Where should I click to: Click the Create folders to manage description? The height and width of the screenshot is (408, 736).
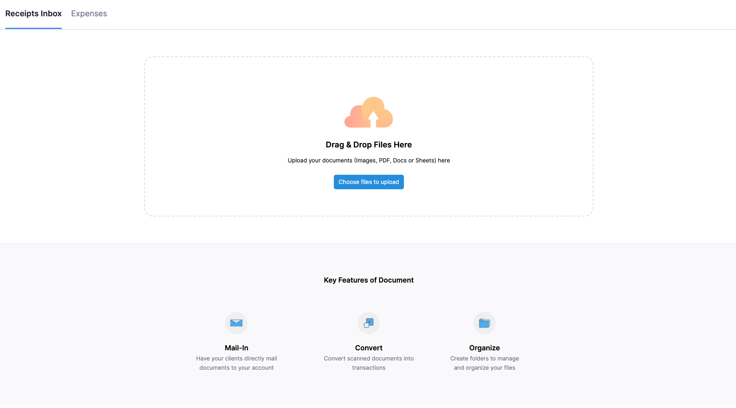(x=484, y=363)
